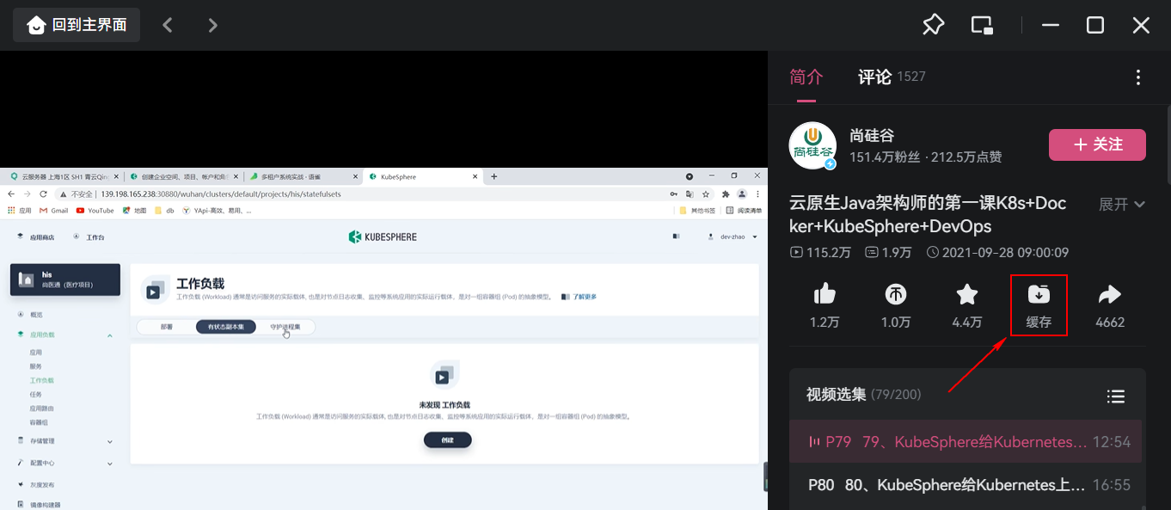The width and height of the screenshot is (1171, 510).
Task: Open the three-dot more options menu
Action: [x=1137, y=77]
